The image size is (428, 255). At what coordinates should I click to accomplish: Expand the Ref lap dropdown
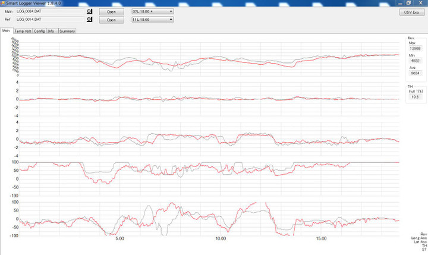(171, 20)
